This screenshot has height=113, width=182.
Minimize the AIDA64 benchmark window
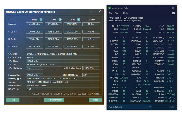click(91, 11)
